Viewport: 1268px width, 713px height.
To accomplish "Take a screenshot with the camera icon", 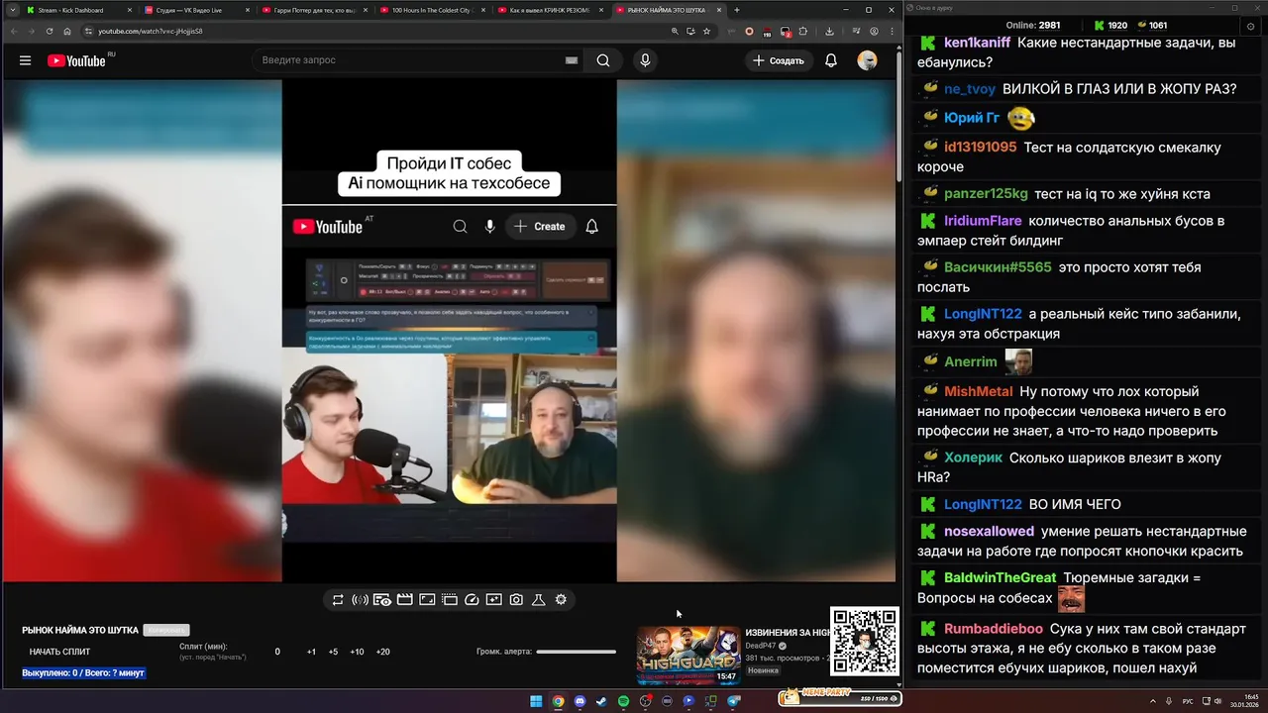I will pyautogui.click(x=516, y=599).
